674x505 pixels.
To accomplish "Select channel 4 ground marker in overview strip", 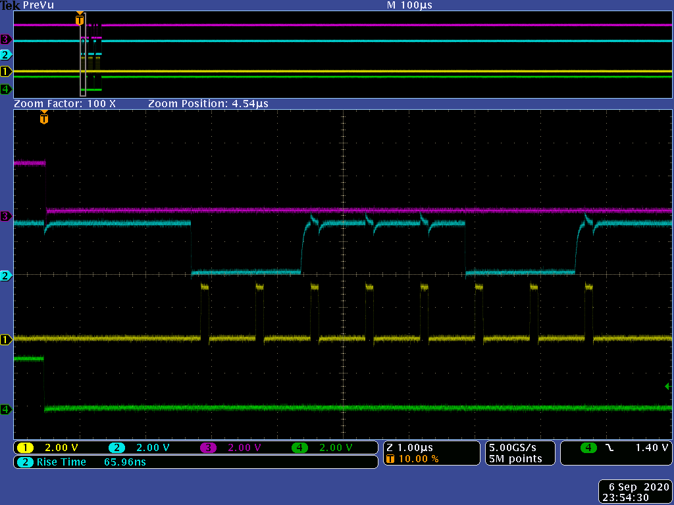I will (x=5, y=89).
